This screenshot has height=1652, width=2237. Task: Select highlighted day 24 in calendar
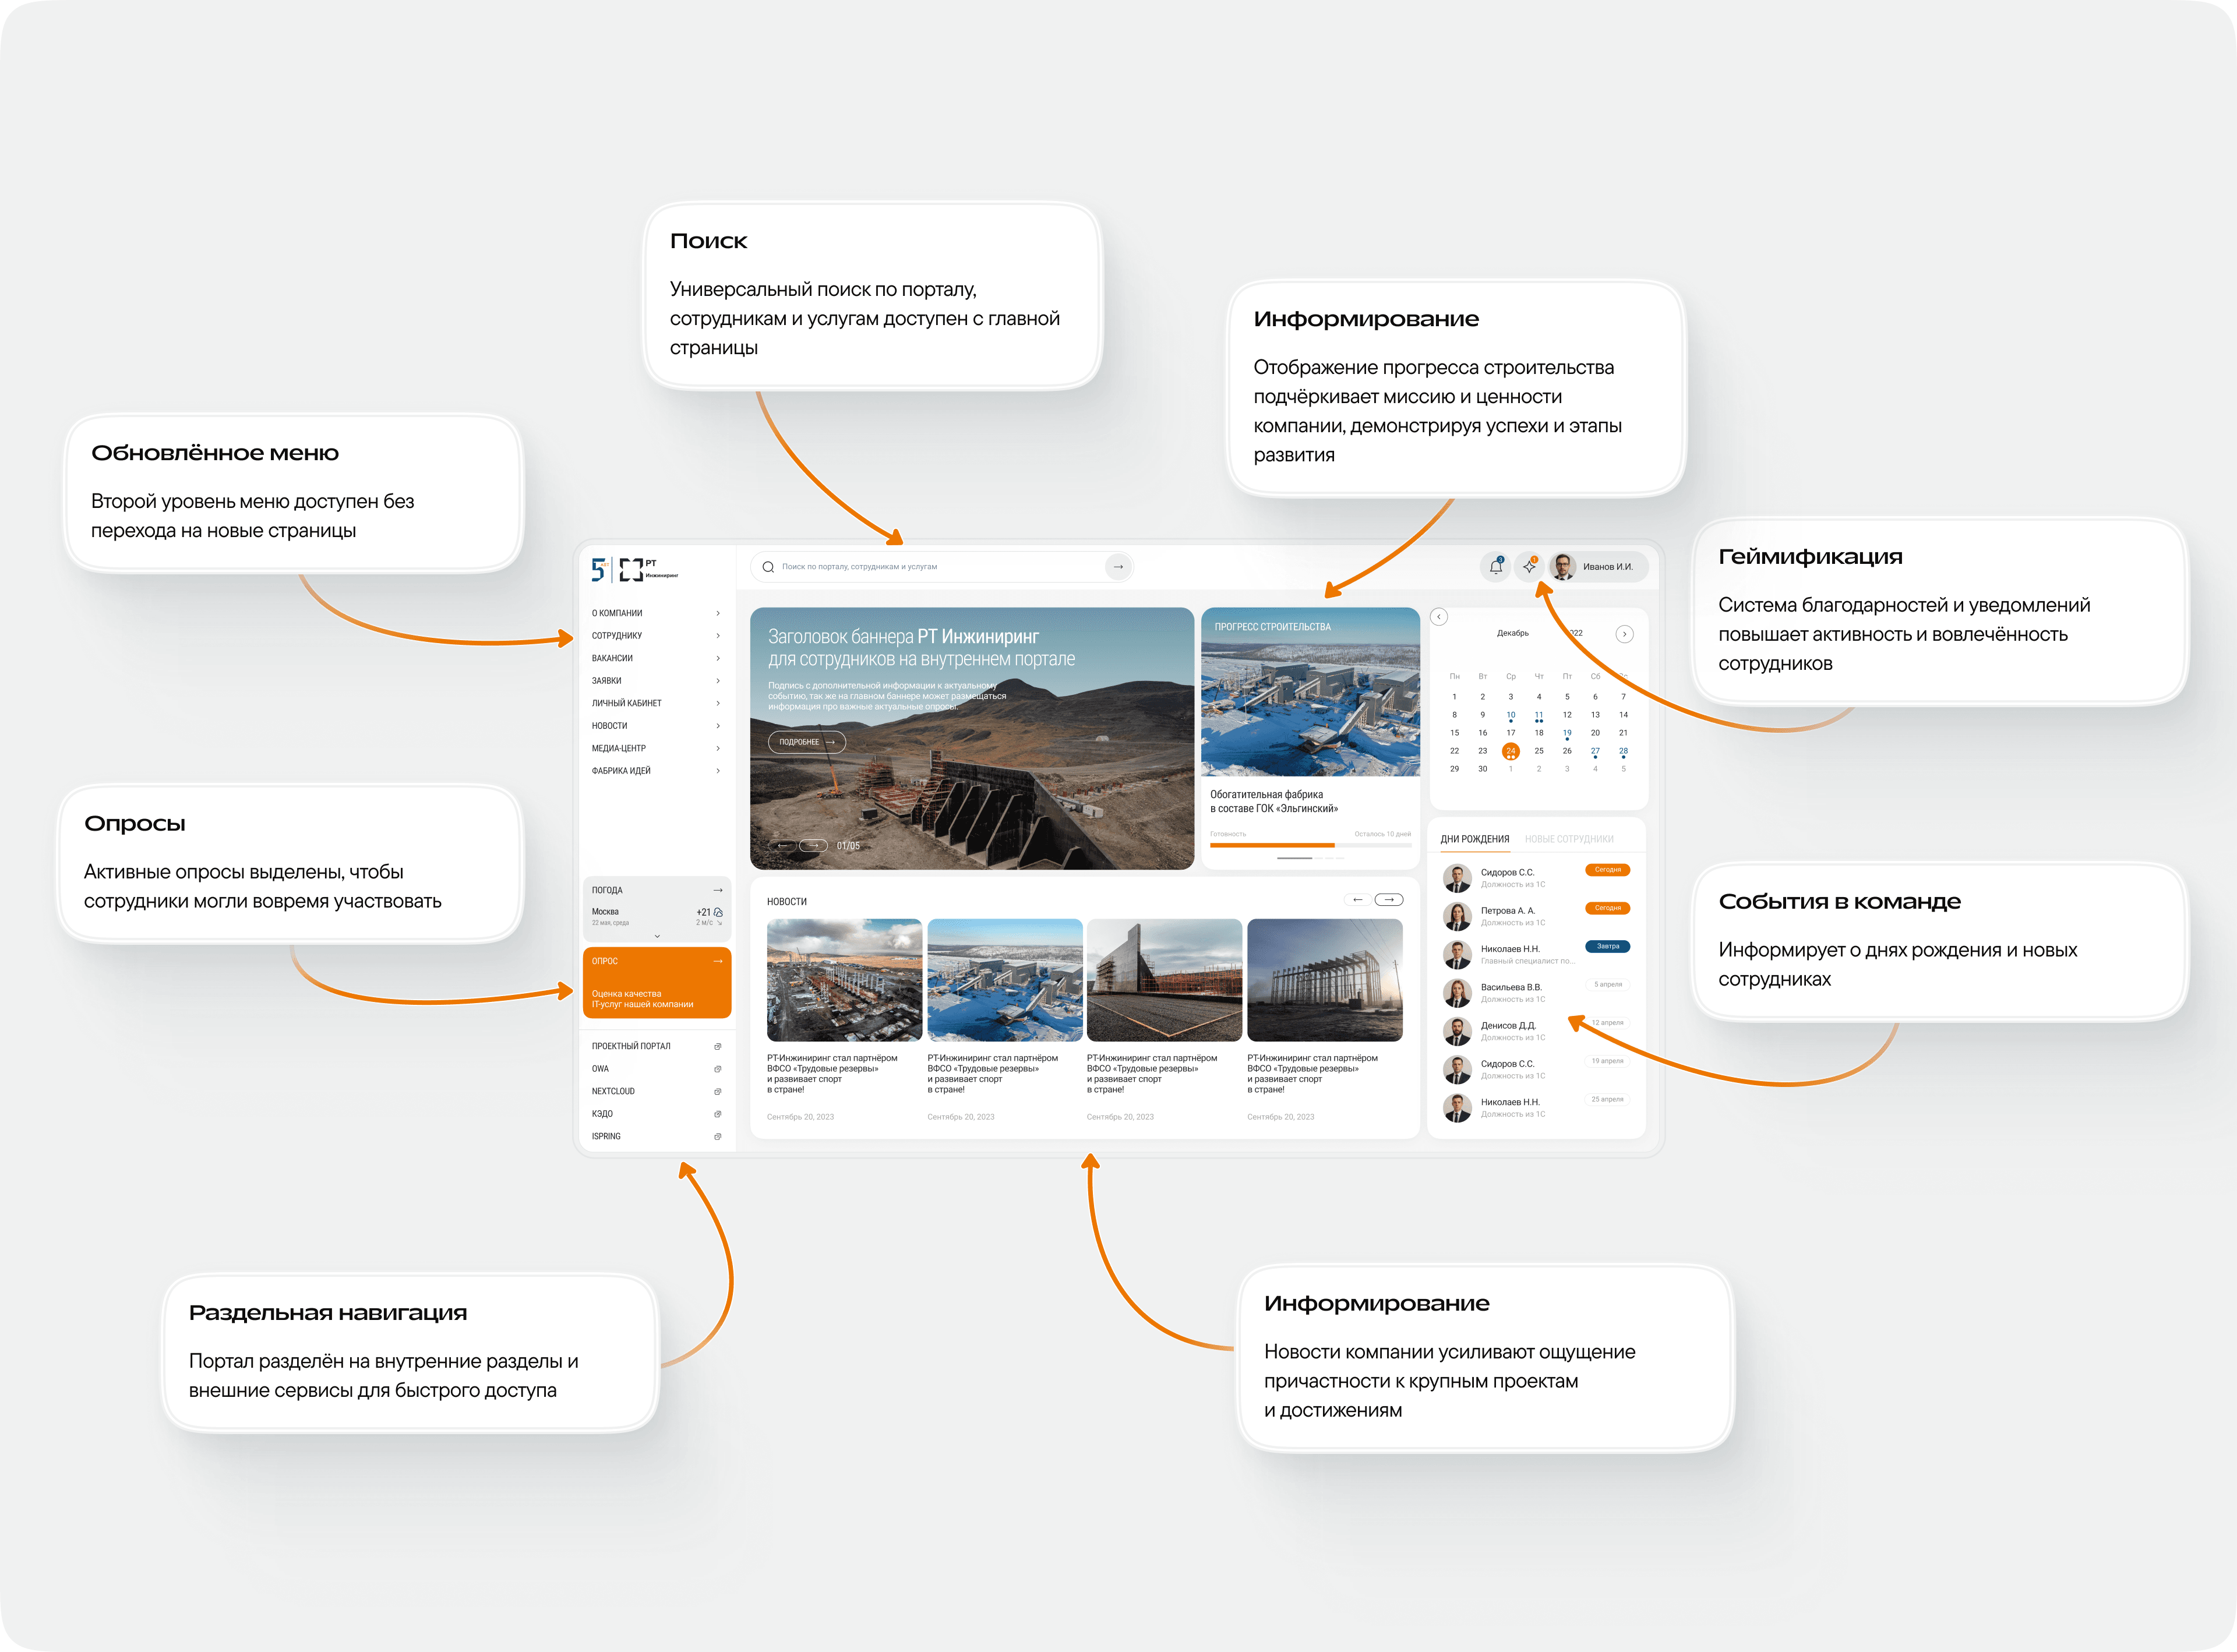point(1510,751)
